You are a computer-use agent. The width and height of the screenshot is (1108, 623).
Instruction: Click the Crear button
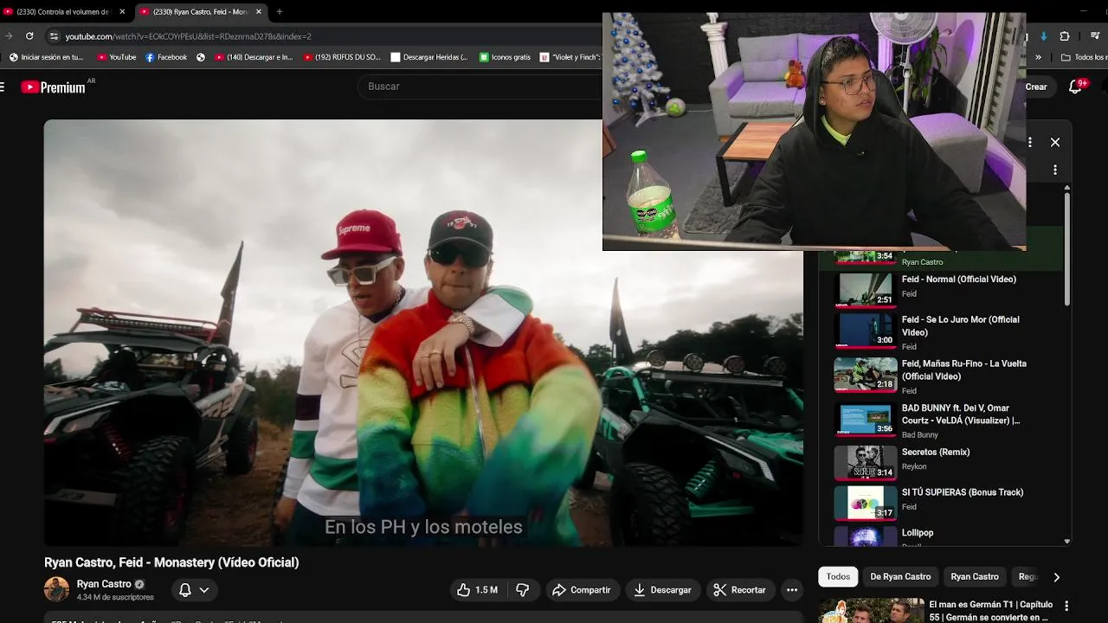(1036, 87)
